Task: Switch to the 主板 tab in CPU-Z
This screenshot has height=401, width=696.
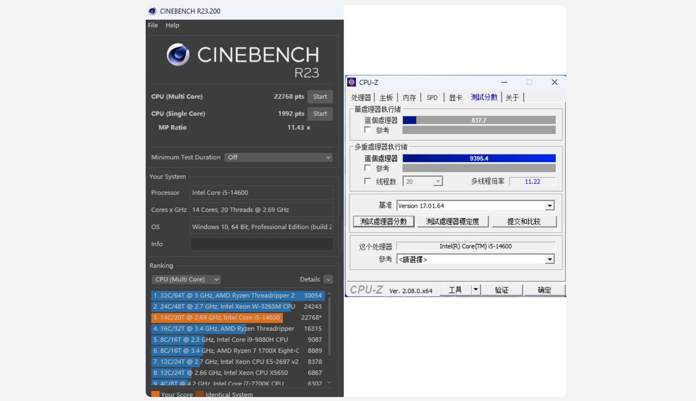Action: click(x=386, y=98)
